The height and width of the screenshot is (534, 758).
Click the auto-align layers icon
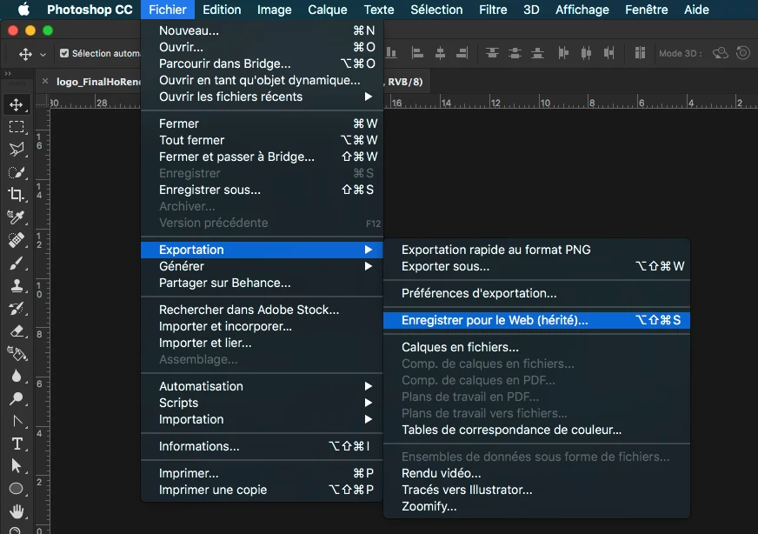(640, 53)
